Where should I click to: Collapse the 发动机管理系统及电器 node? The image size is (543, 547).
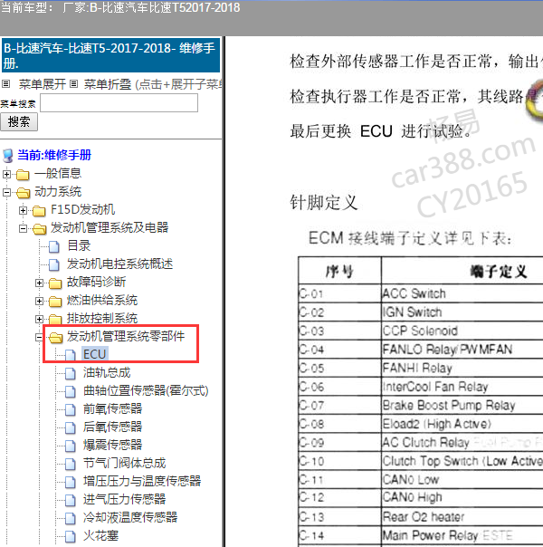coord(23,228)
